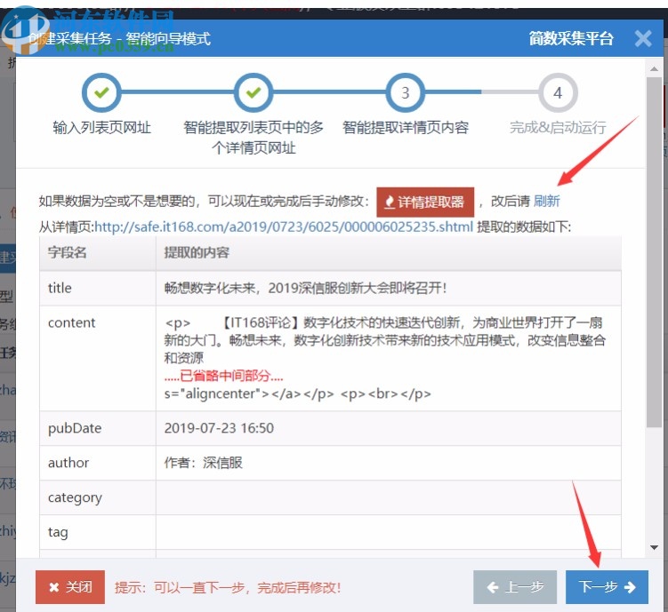Click scrollbar up arrow

click(654, 68)
